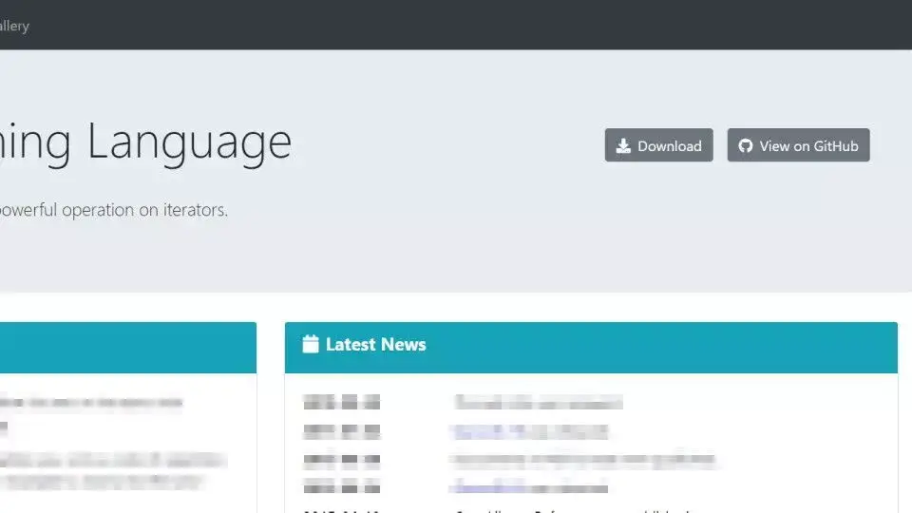Click the calendar icon beside Latest News
The image size is (912, 513).
point(311,344)
